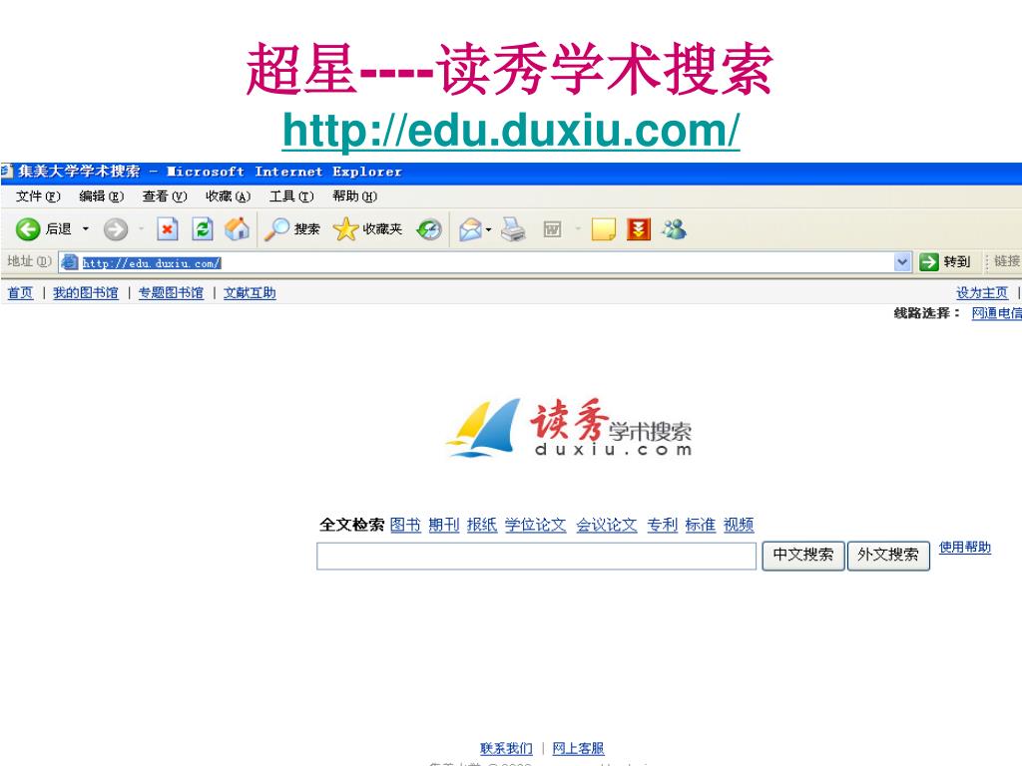Click the 外文搜索 button

(888, 556)
